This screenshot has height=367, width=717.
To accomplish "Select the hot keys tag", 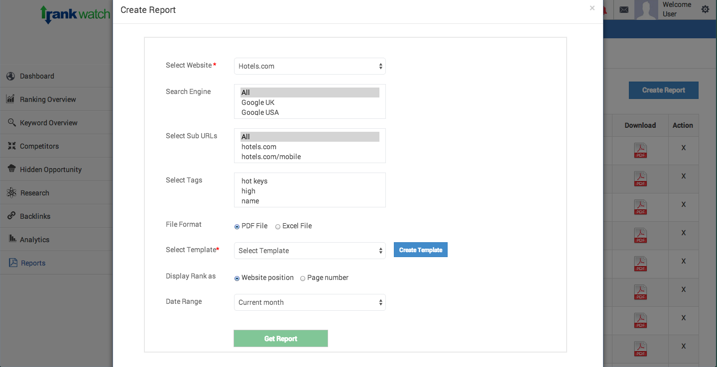I will click(254, 181).
